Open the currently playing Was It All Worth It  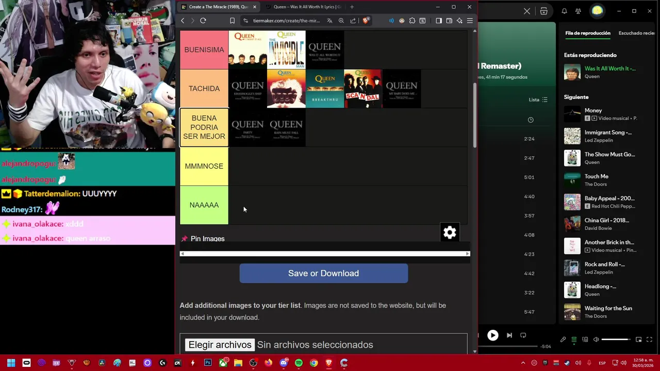pos(608,72)
